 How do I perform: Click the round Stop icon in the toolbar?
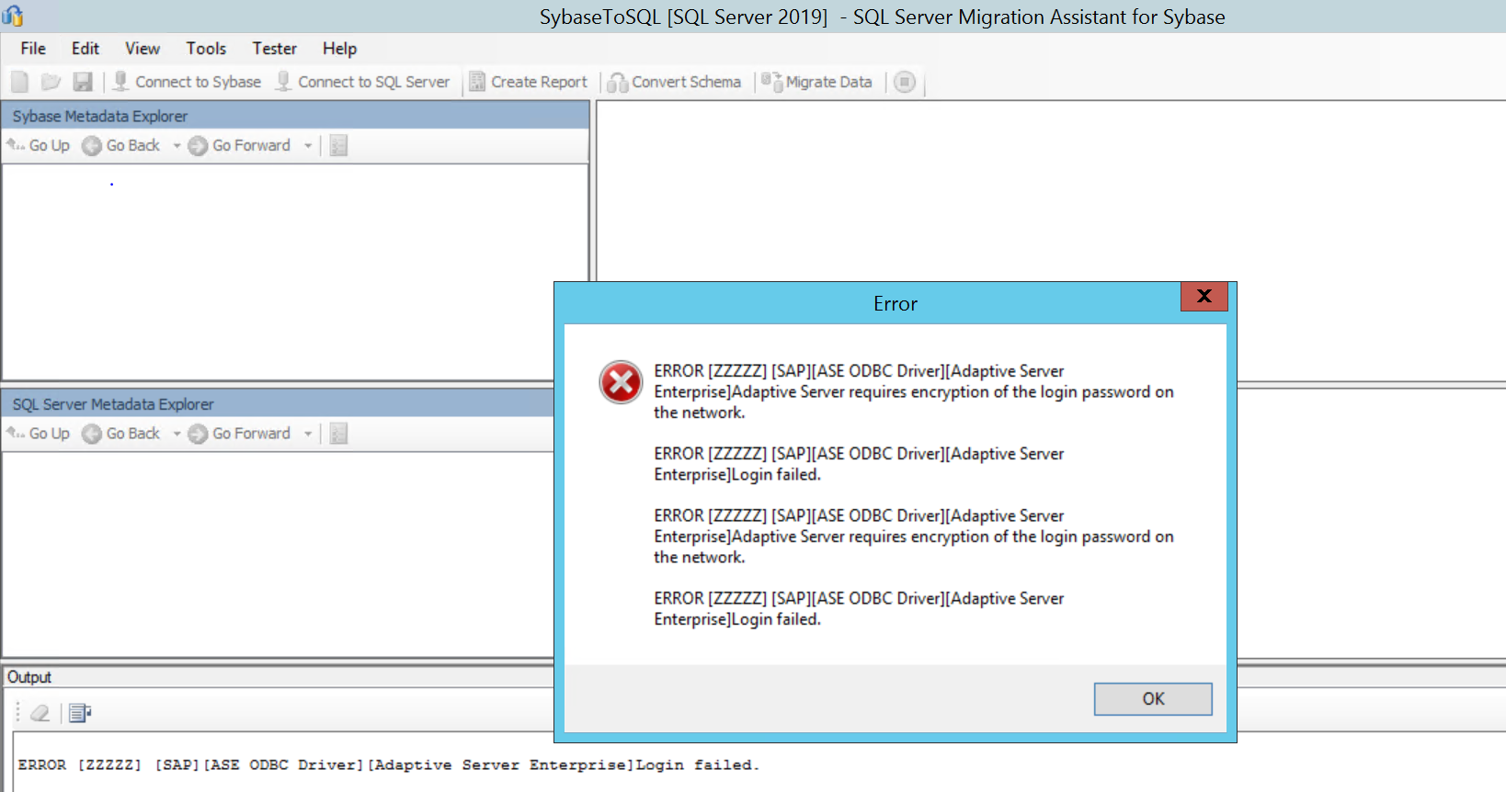click(905, 82)
